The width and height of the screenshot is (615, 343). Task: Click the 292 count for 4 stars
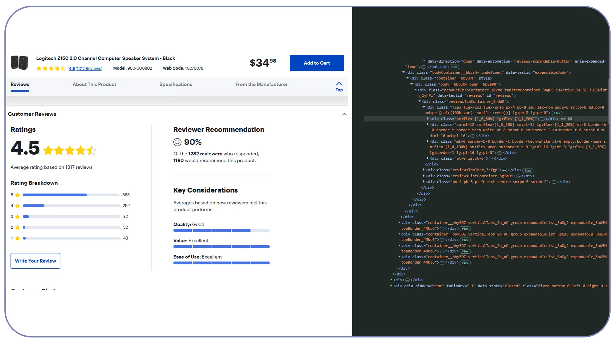point(126,206)
